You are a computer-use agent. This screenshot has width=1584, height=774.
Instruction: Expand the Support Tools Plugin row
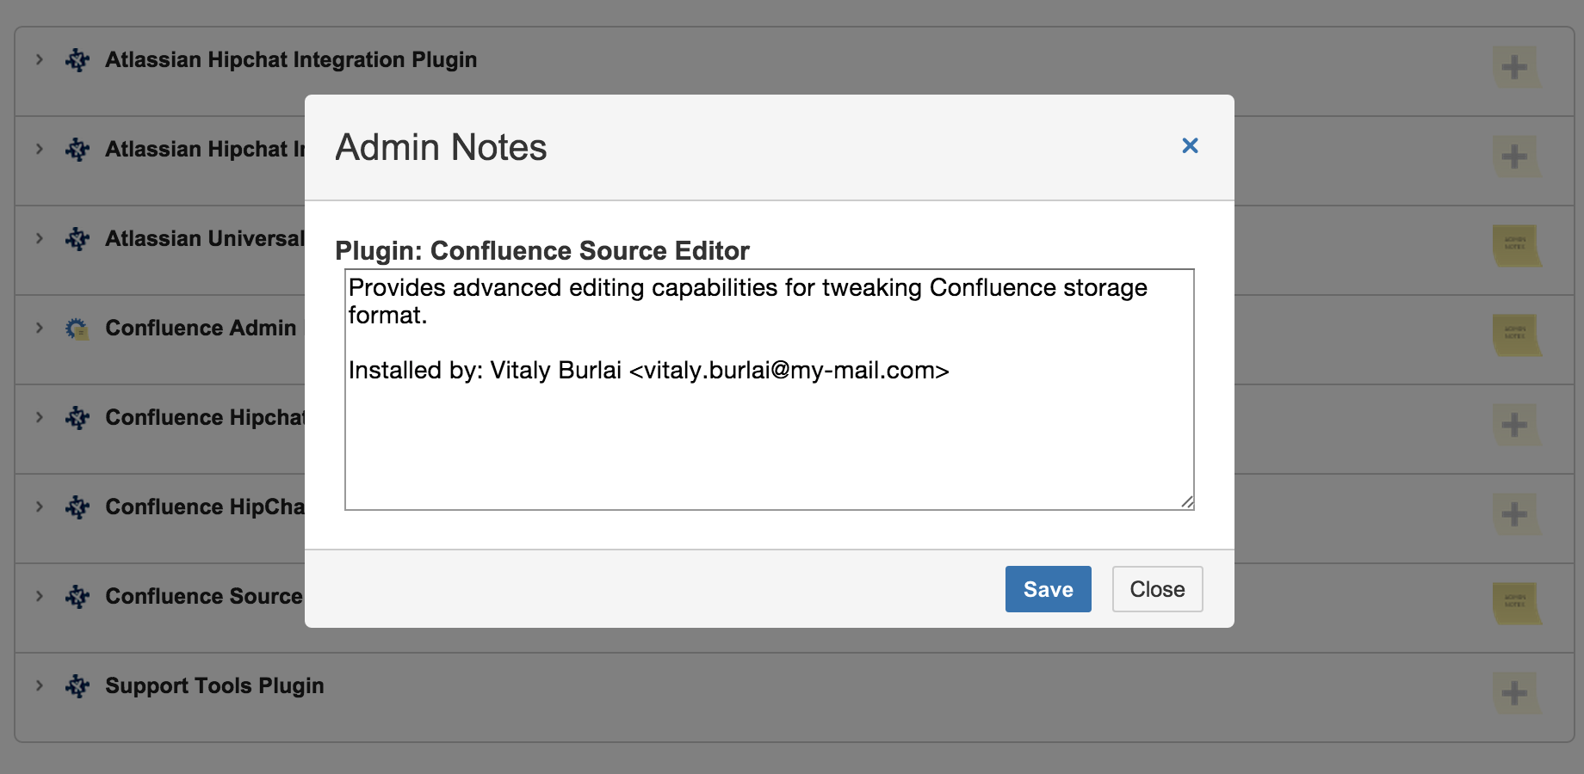coord(40,686)
